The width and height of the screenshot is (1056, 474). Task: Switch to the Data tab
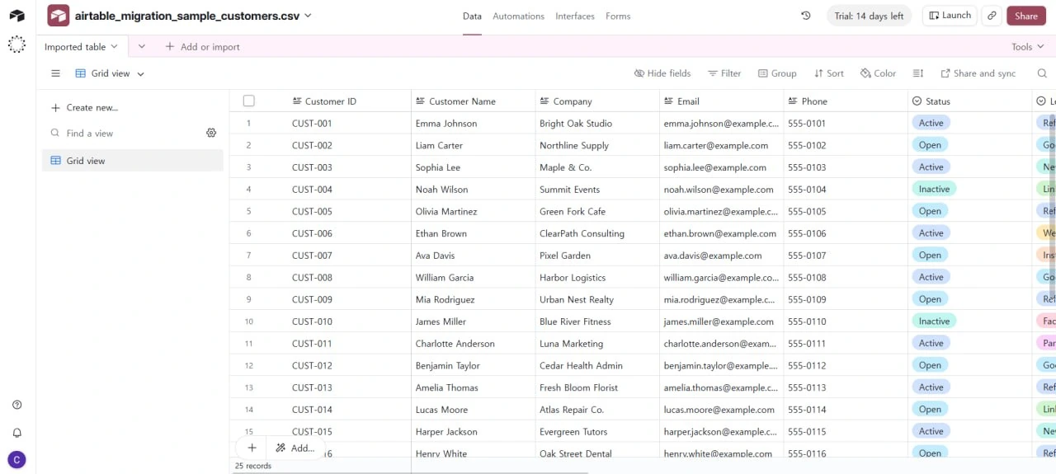[472, 16]
